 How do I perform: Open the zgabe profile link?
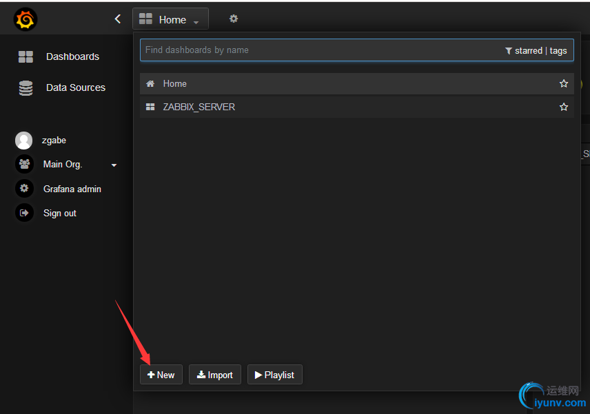[54, 141]
